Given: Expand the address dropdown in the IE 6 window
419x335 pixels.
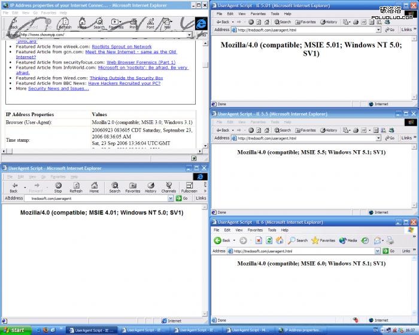Looking at the screenshot, I should (378, 251).
